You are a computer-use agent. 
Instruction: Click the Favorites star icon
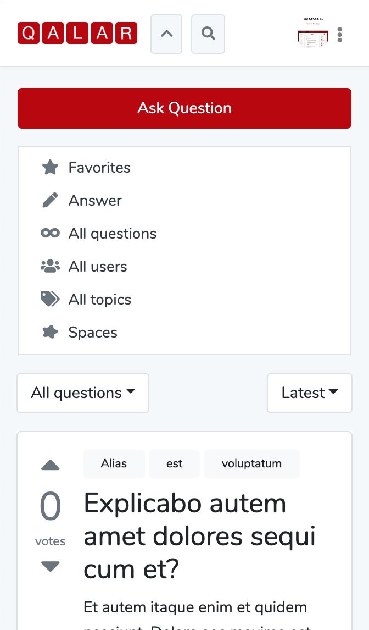[x=50, y=168]
